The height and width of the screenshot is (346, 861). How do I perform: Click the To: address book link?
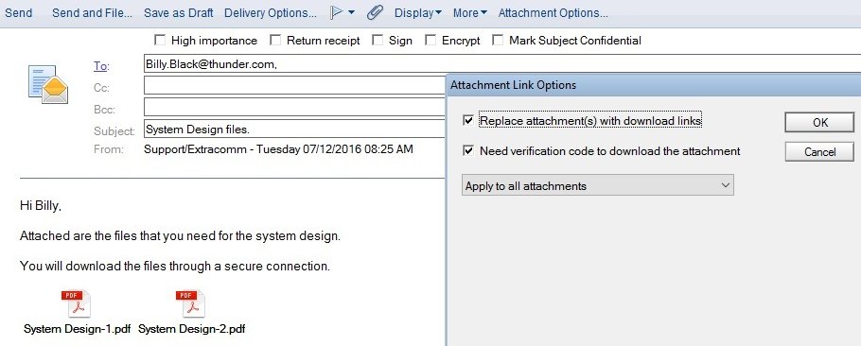pyautogui.click(x=101, y=66)
